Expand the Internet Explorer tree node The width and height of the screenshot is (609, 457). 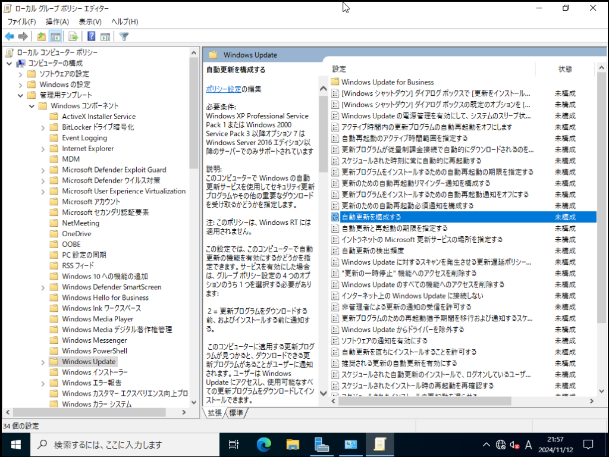(43, 149)
